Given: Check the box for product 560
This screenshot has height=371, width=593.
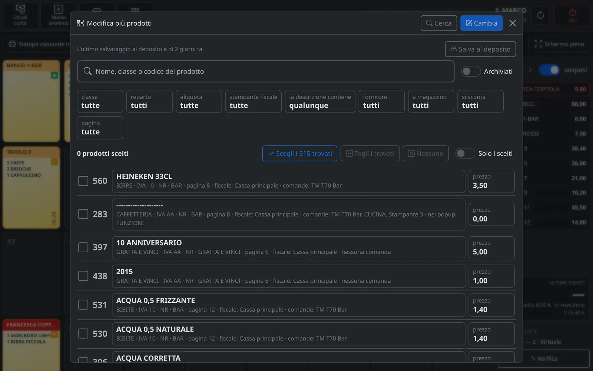Looking at the screenshot, I should pos(83,181).
